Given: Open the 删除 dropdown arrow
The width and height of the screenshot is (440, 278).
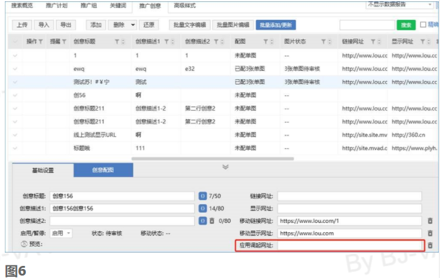Looking at the screenshot, I should tap(133, 25).
